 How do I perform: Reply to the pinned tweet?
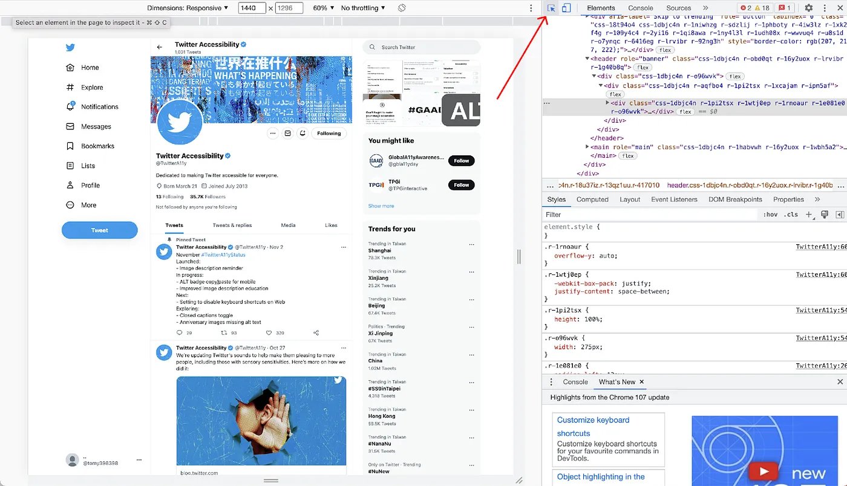(180, 332)
